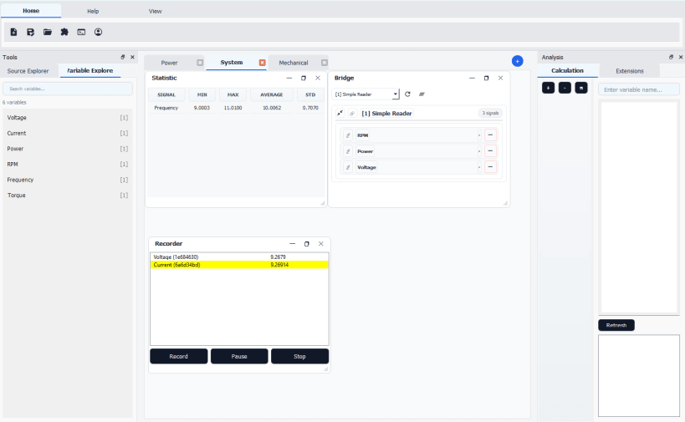Open the small dropdown on RPM row
The image size is (685, 422).
tap(479, 135)
